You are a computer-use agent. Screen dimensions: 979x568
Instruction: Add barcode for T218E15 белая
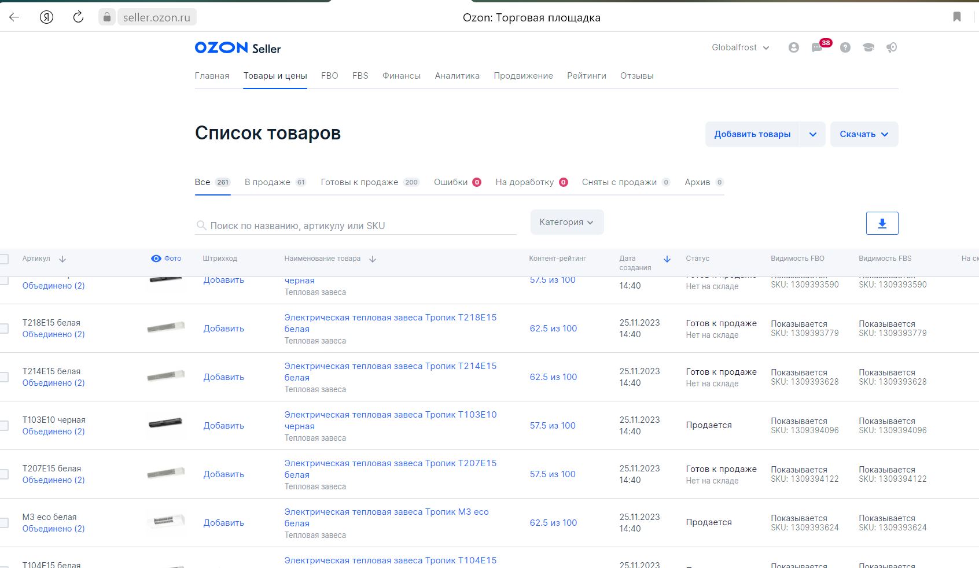223,329
